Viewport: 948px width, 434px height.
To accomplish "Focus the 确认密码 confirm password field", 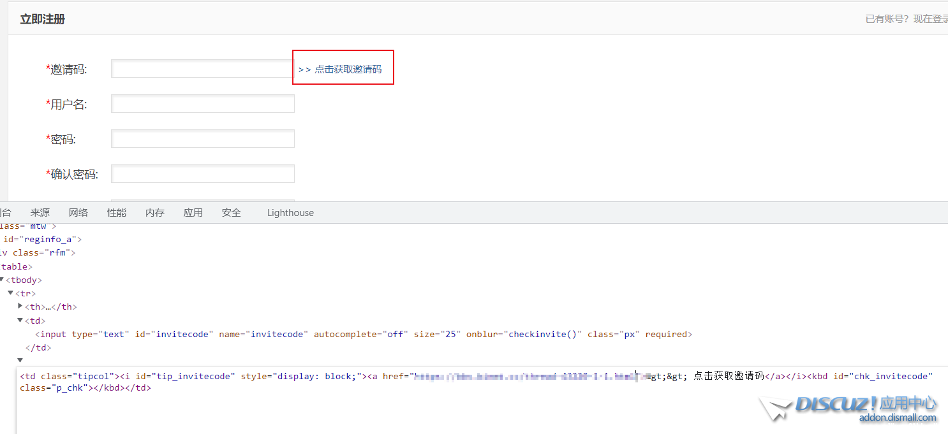I will coord(202,174).
